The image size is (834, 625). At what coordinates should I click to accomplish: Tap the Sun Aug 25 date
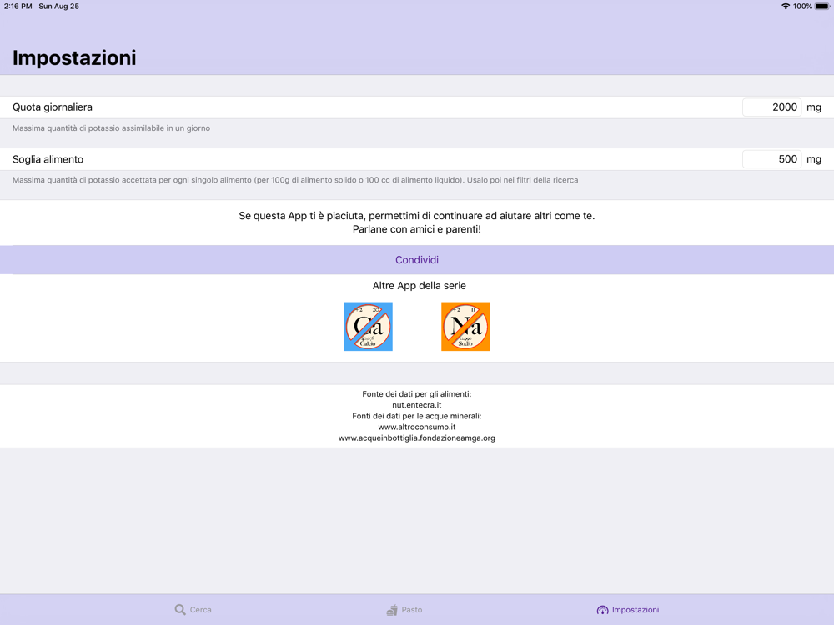[58, 7]
